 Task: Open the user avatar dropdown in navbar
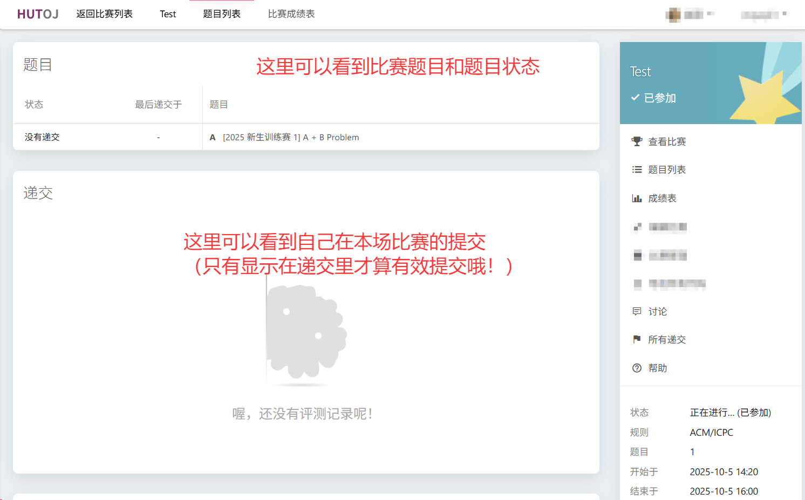click(690, 15)
